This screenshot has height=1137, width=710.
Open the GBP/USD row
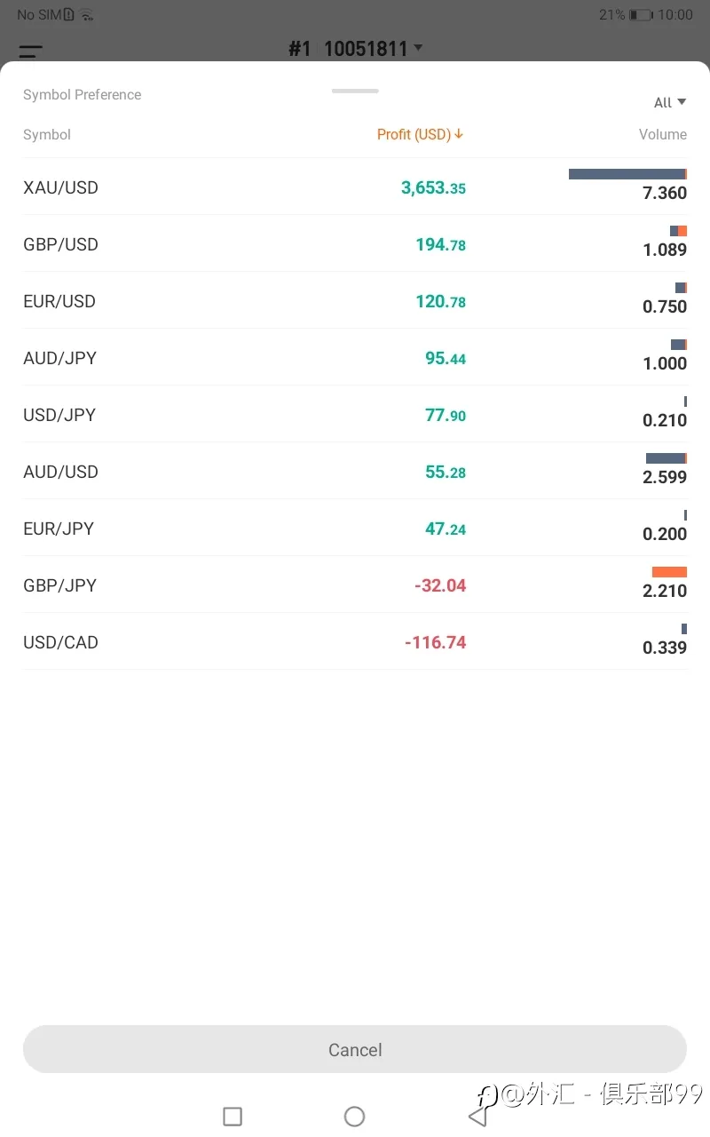(355, 244)
